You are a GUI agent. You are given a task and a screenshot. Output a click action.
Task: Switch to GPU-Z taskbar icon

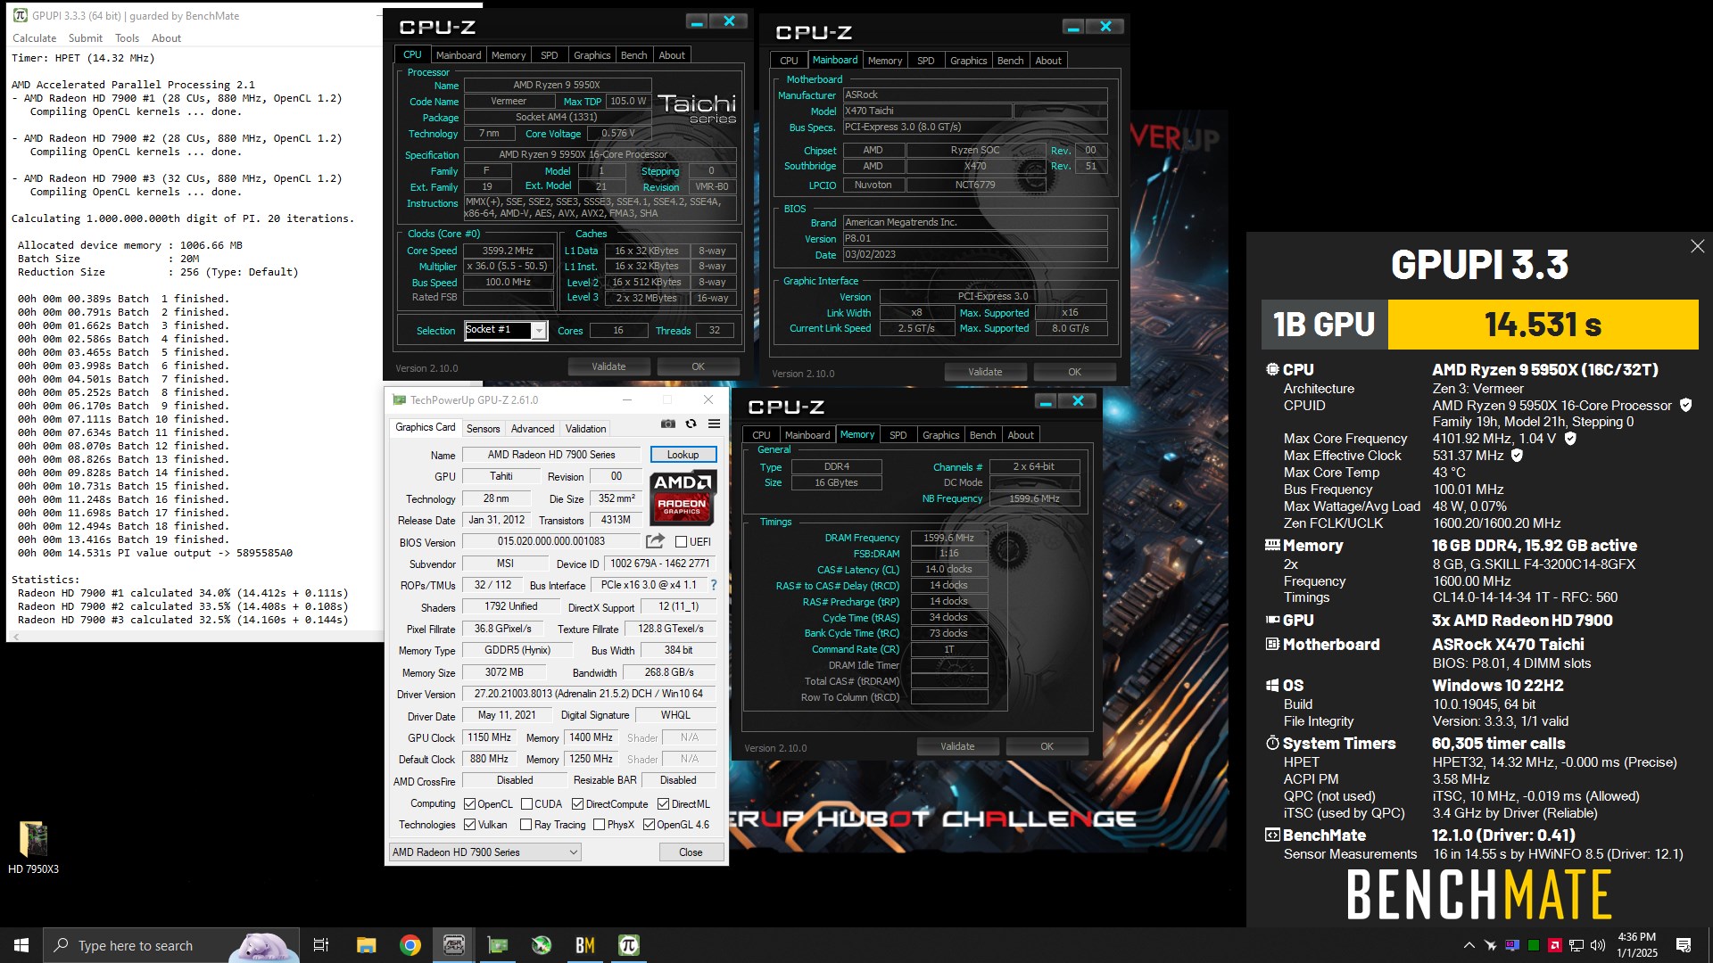click(x=498, y=945)
